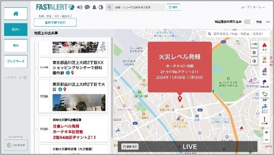Viewport: 274px width, 155px height.
Task: Select the weather cloud icon on map sidebar
Action: (x=264, y=83)
